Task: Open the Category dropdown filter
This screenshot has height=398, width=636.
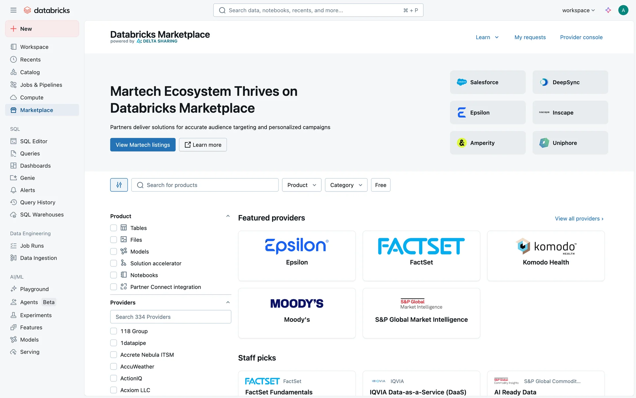Action: (346, 185)
